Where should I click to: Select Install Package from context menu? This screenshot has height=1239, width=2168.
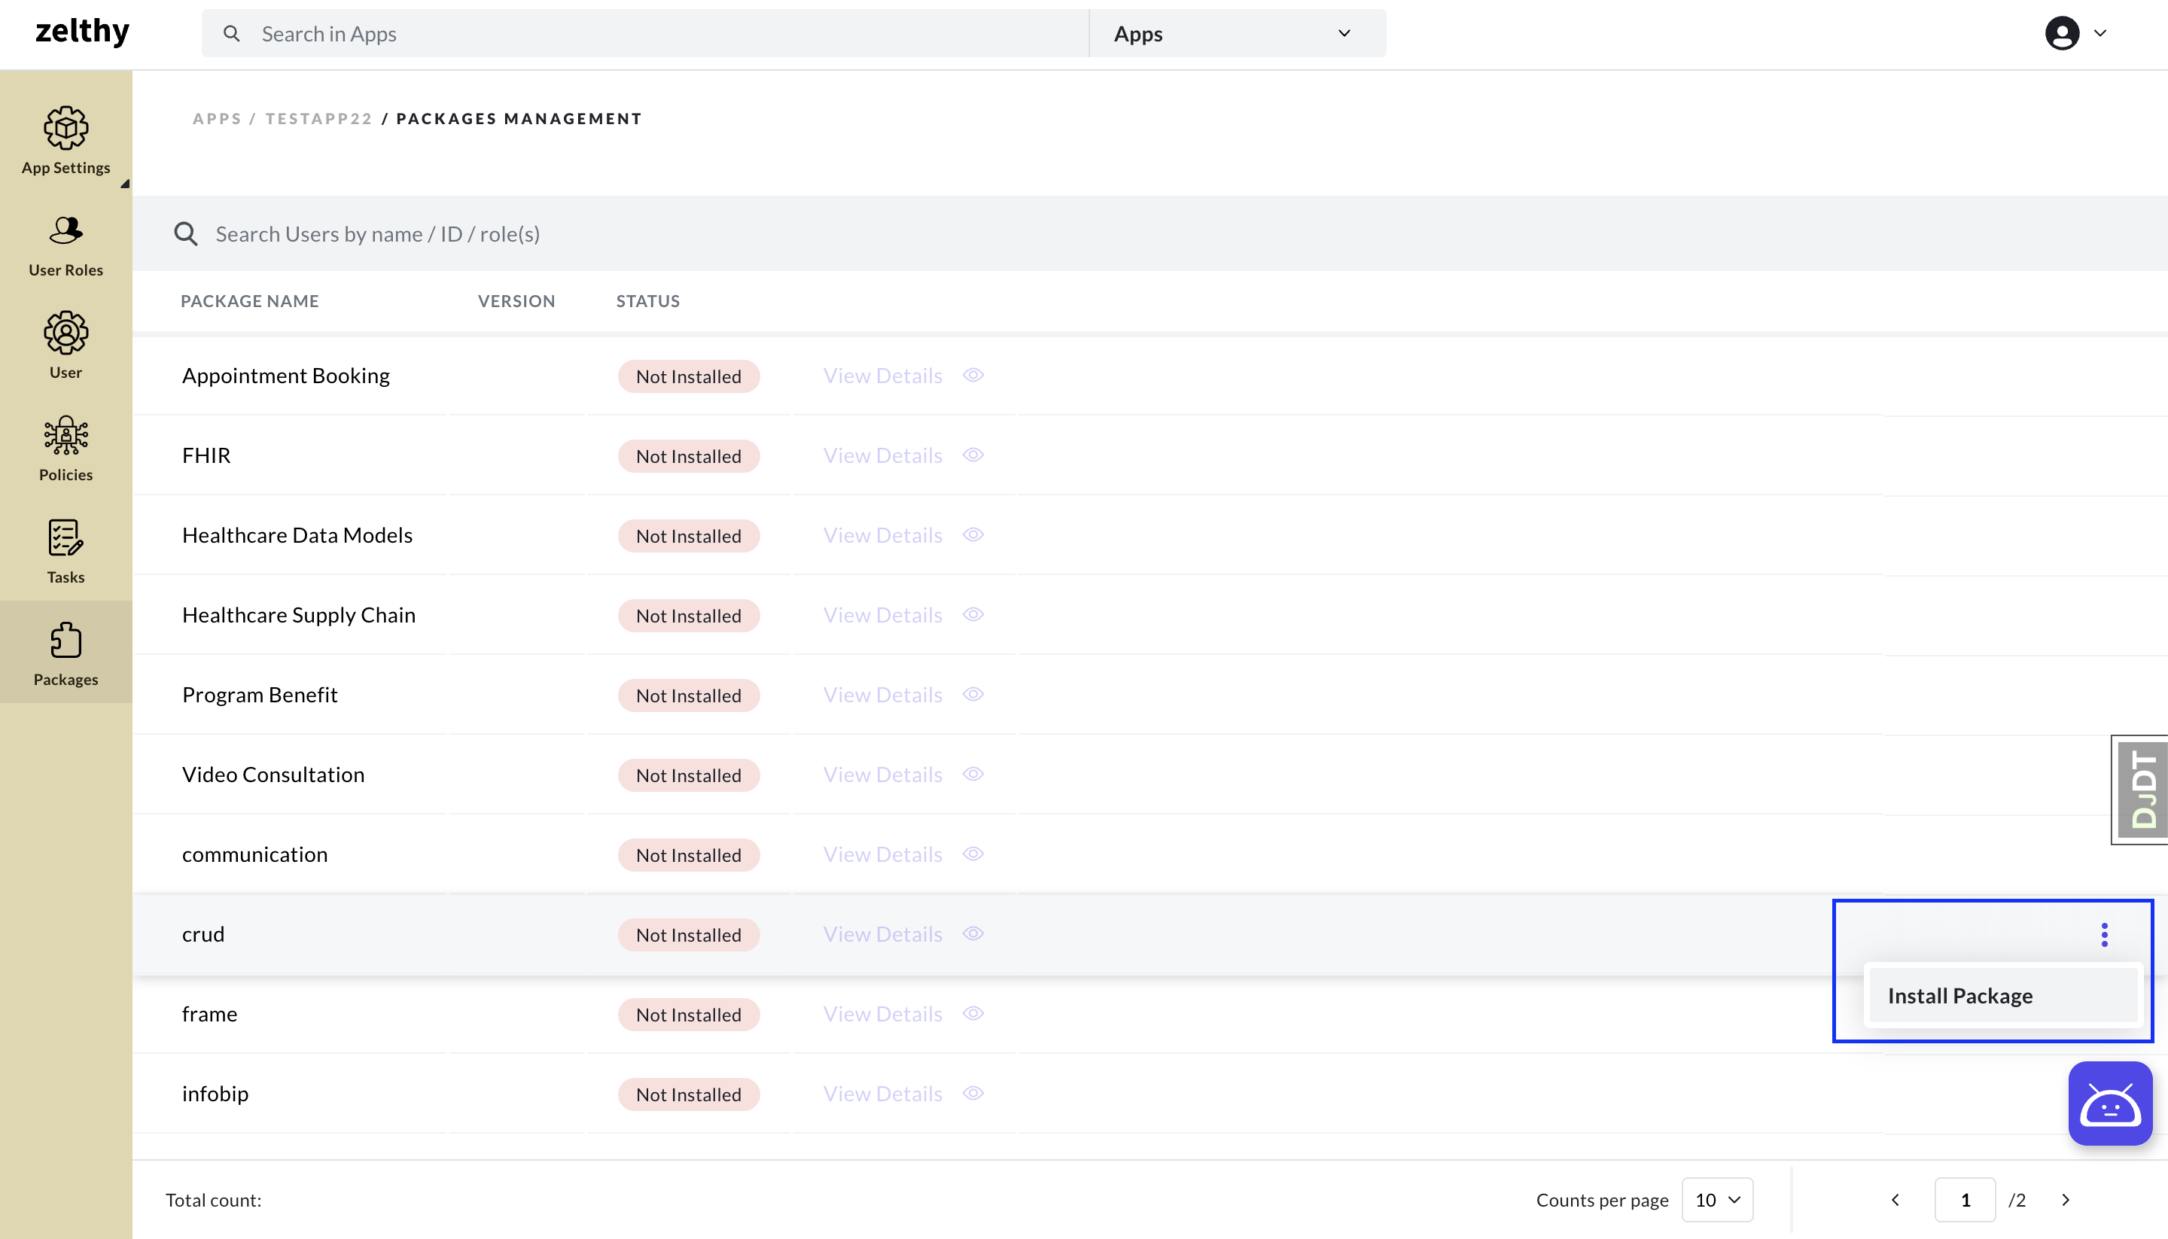pyautogui.click(x=1959, y=995)
